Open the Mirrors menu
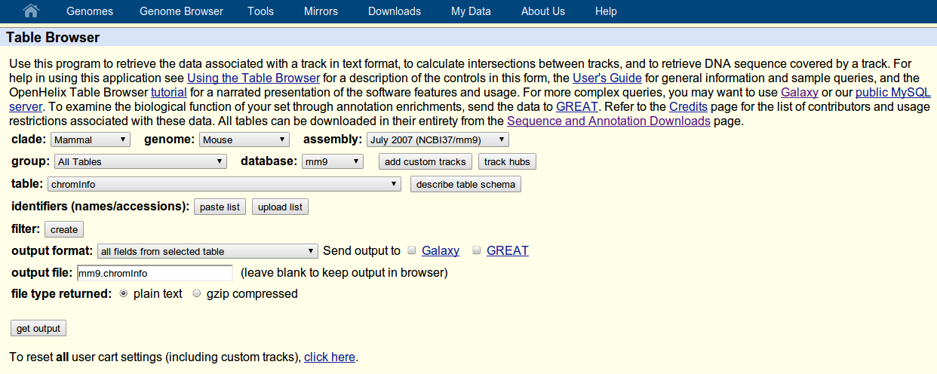Screen dimensions: 937x374 (321, 11)
